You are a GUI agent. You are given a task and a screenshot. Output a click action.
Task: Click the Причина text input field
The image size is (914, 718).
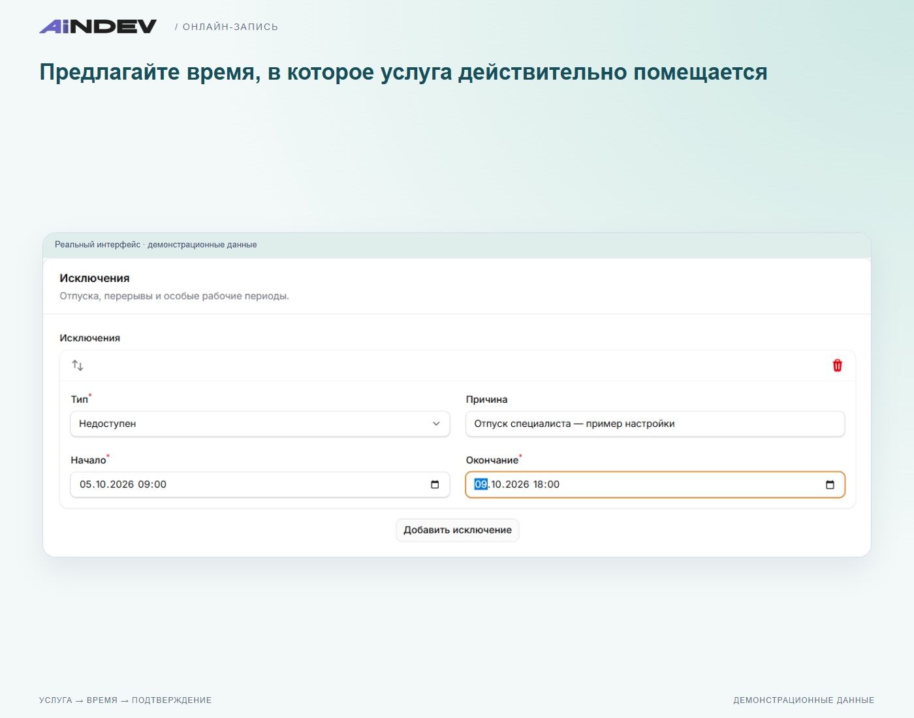tap(655, 424)
